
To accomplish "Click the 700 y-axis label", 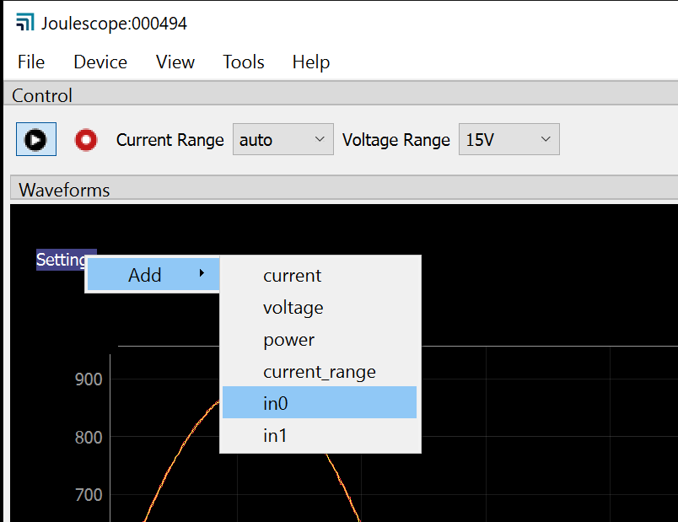I will tap(89, 495).
